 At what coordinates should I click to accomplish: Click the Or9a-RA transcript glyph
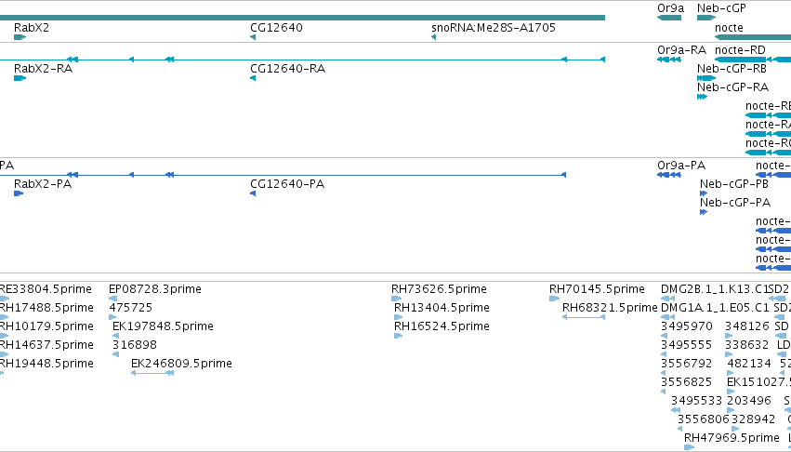point(669,60)
